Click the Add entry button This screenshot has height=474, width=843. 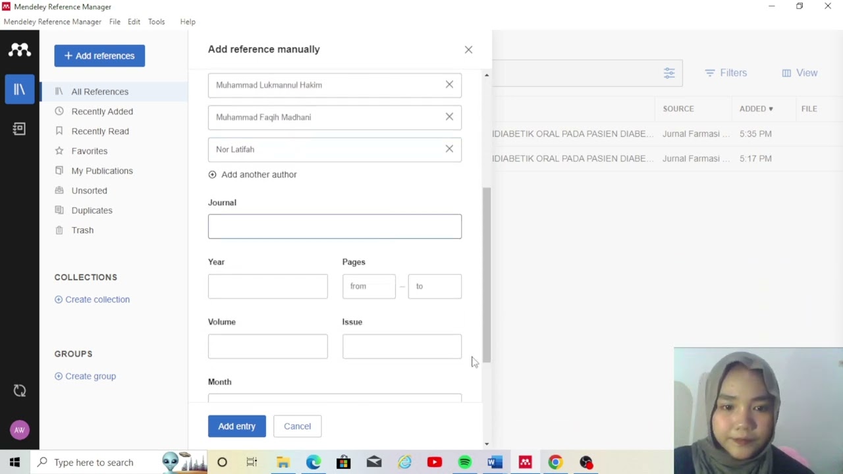pos(237,426)
